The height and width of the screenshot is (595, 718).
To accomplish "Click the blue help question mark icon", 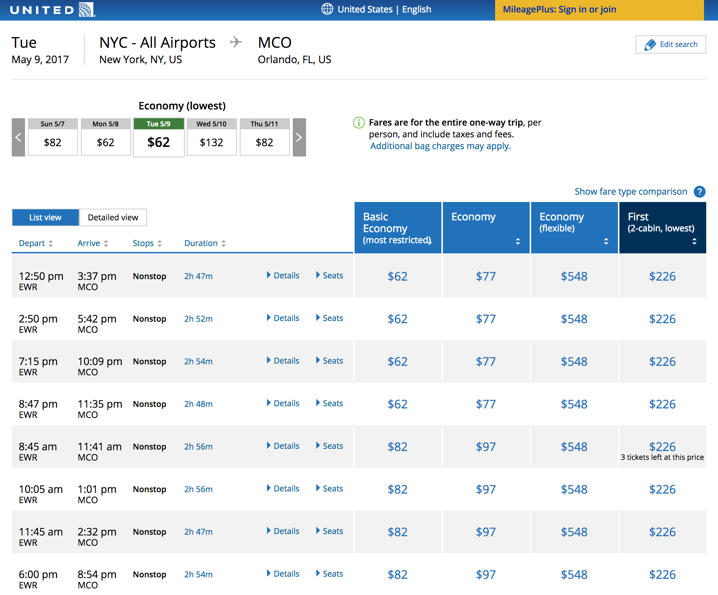I will coord(699,191).
